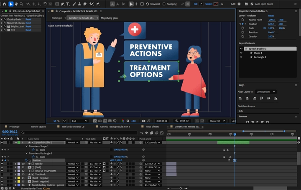The image size is (301, 190).
Task: Select the Eraser tool
Action: pyautogui.click(x=85, y=4)
